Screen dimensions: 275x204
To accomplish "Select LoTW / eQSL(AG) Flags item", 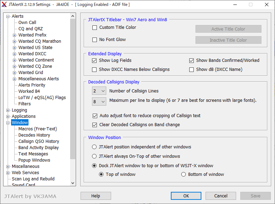I will click(x=42, y=97).
